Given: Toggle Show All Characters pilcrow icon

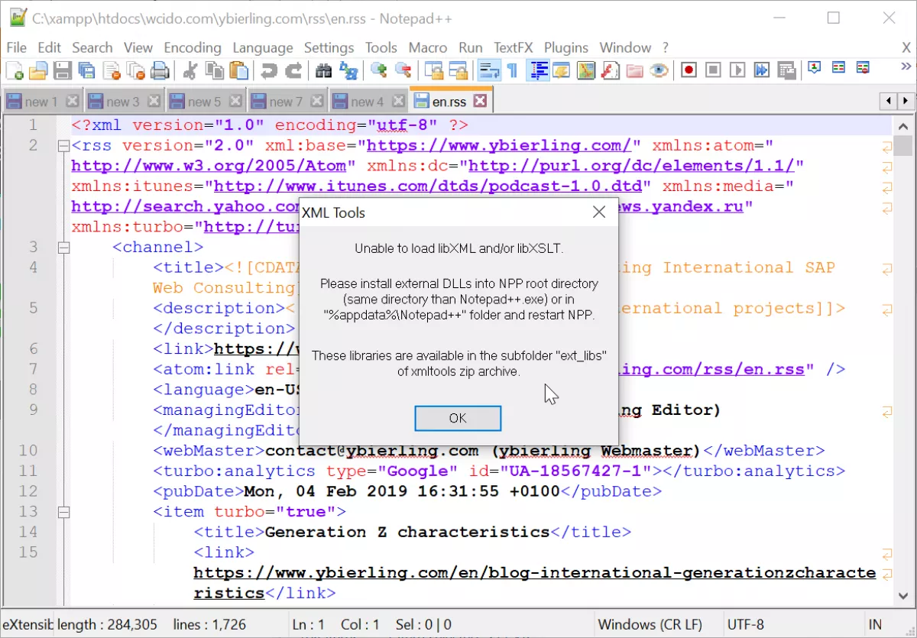Looking at the screenshot, I should 512,71.
